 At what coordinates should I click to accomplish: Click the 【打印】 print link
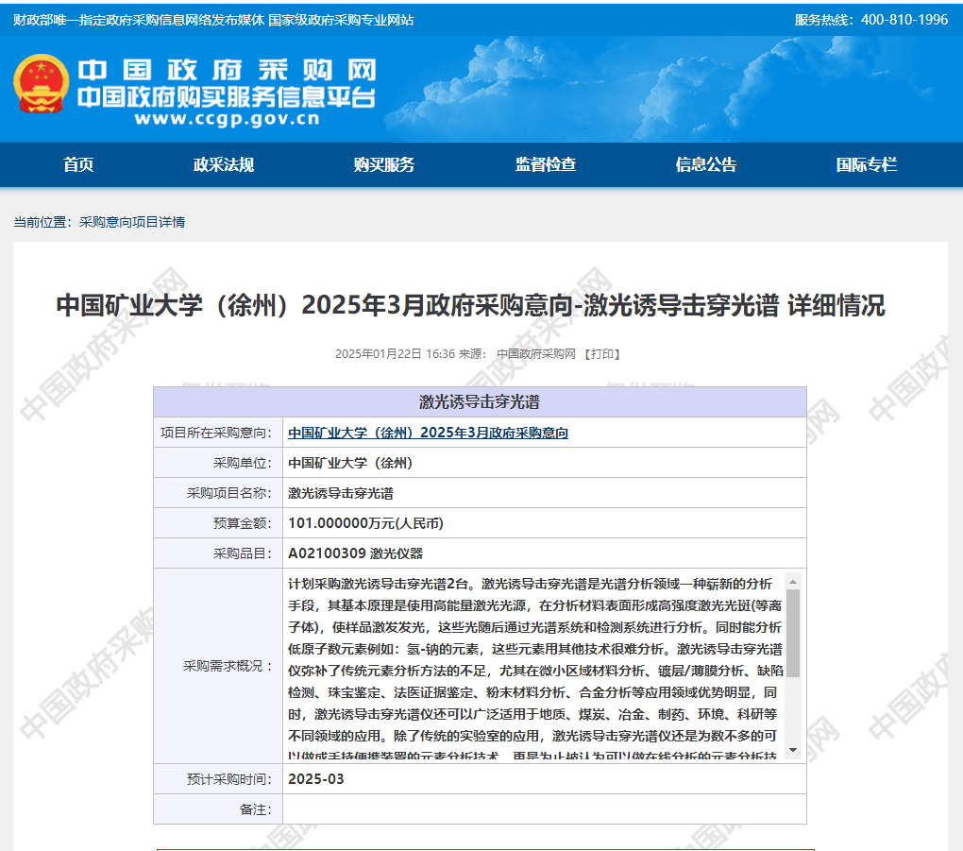[602, 354]
